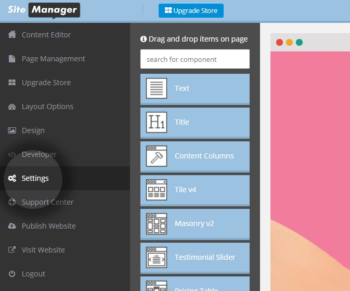The height and width of the screenshot is (291, 350).
Task: Click the blue Upgrade Store header button
Action: (191, 10)
